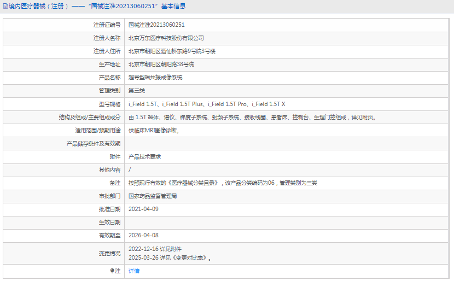Click the 批准日期 label

tap(109, 209)
